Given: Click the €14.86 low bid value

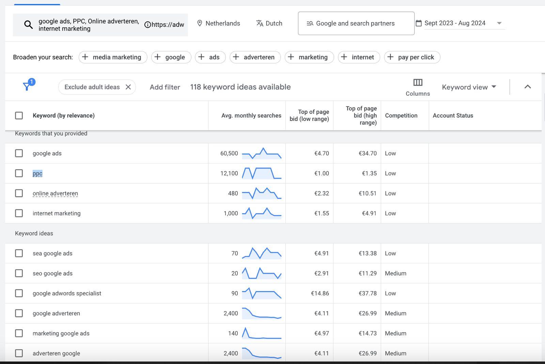Looking at the screenshot, I should click(x=320, y=293).
